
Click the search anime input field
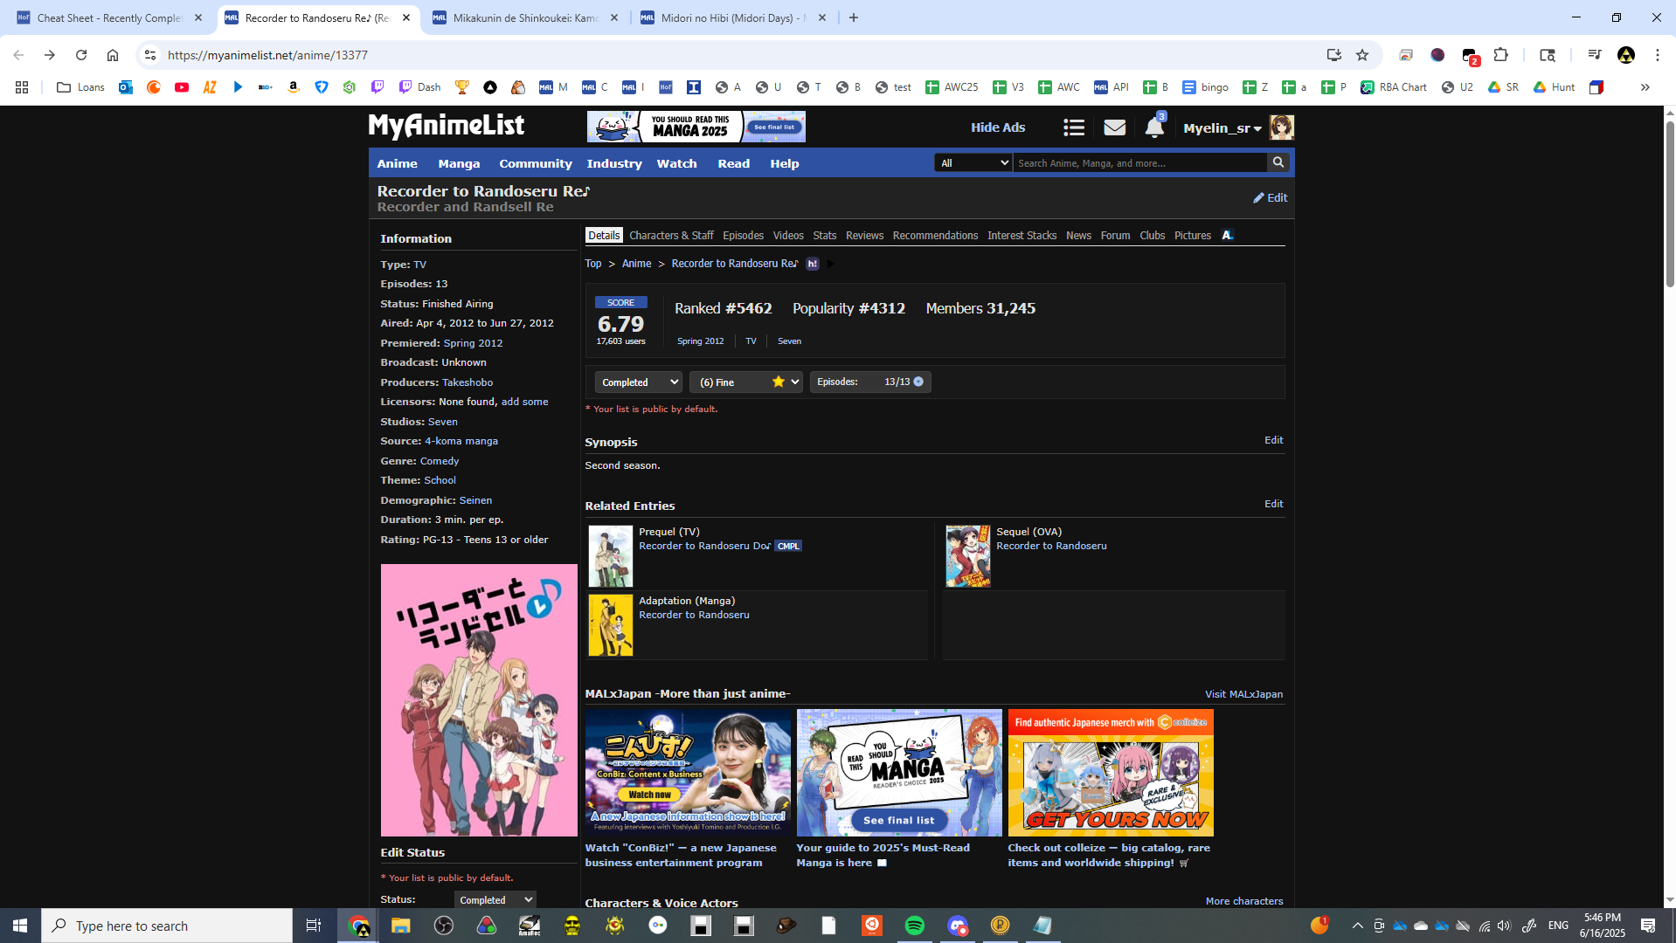[x=1139, y=163]
